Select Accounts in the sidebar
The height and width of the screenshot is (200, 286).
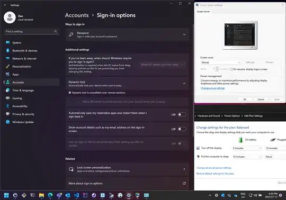tap(31, 83)
